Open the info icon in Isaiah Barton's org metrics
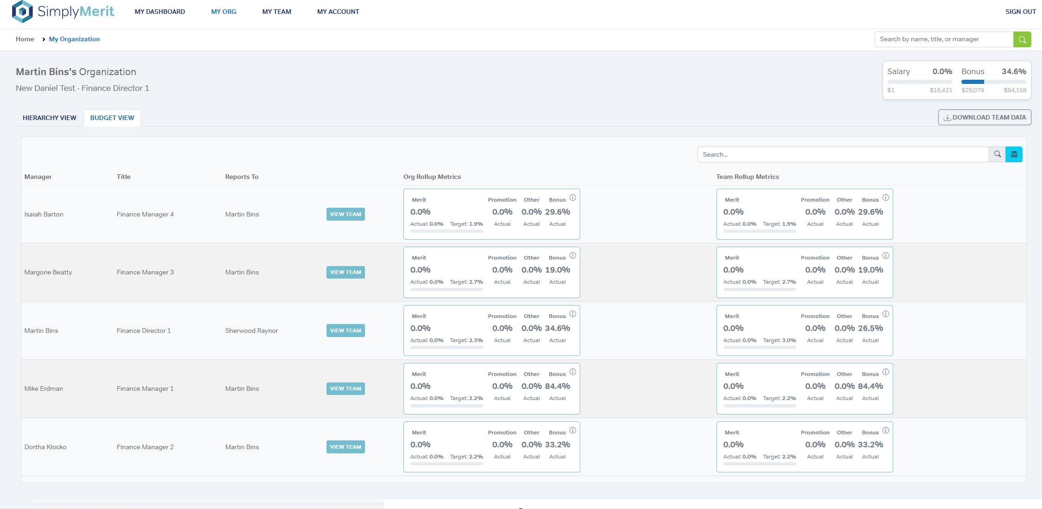The height and width of the screenshot is (509, 1042). click(x=573, y=197)
